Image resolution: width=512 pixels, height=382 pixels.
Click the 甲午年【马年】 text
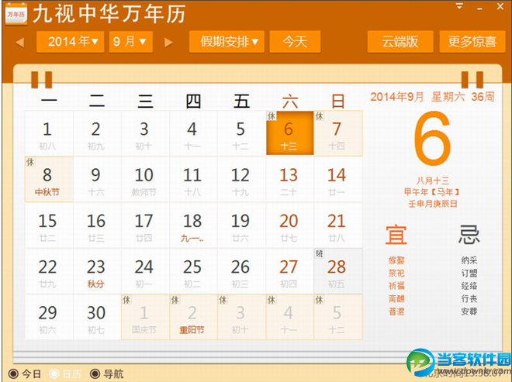click(432, 192)
